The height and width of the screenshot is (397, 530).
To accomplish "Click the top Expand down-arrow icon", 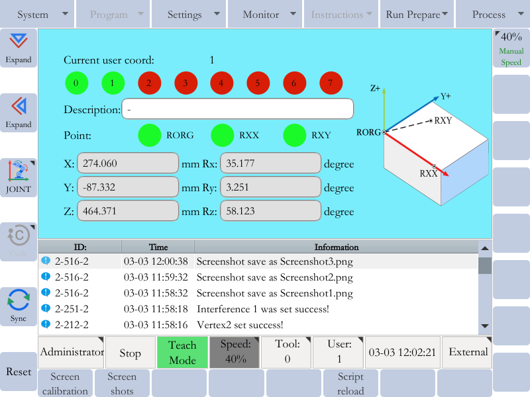I will tap(19, 42).
